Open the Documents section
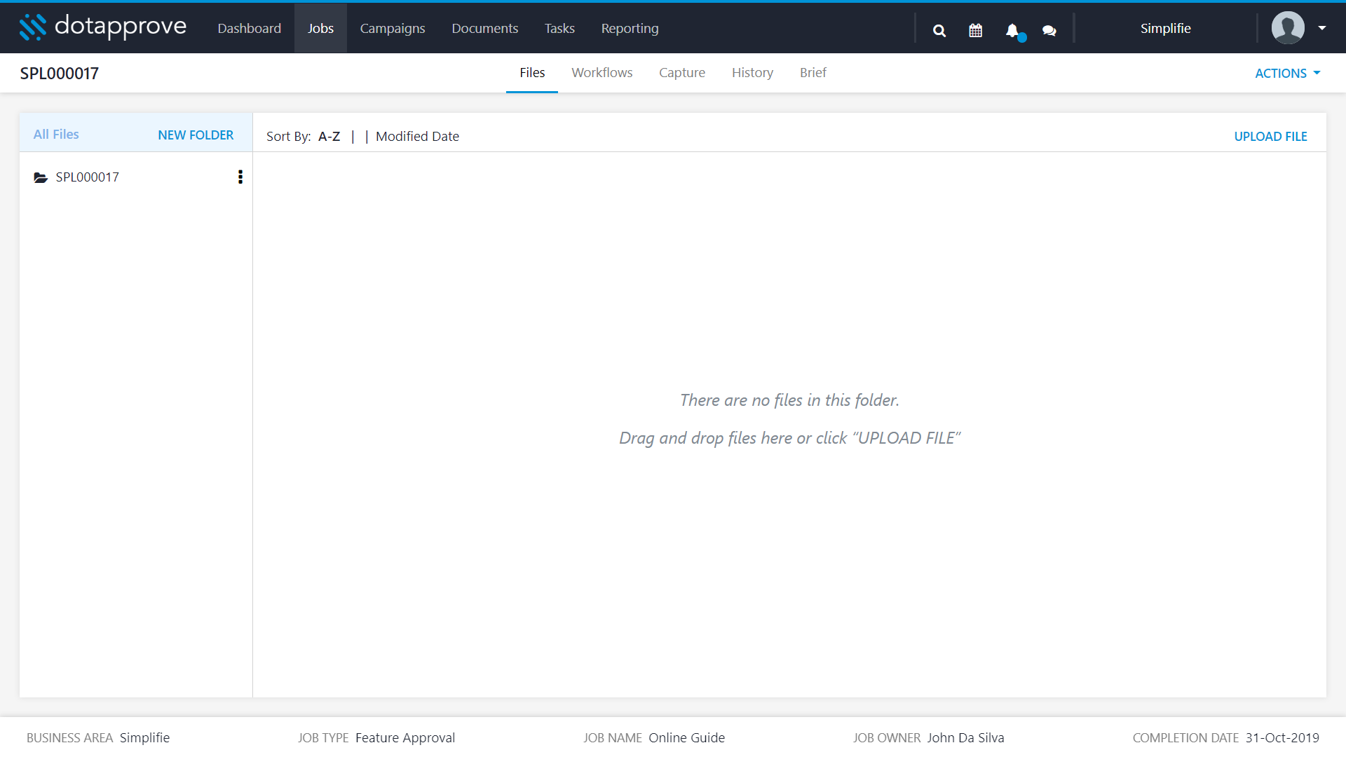Screen dimensions: 1346x757 [x=484, y=28]
